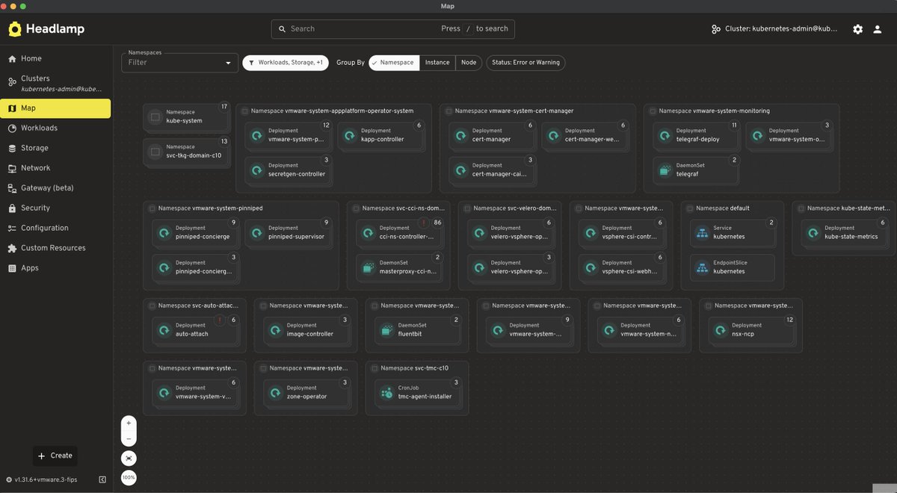Zoom out on the map
The image size is (897, 493).
click(129, 438)
